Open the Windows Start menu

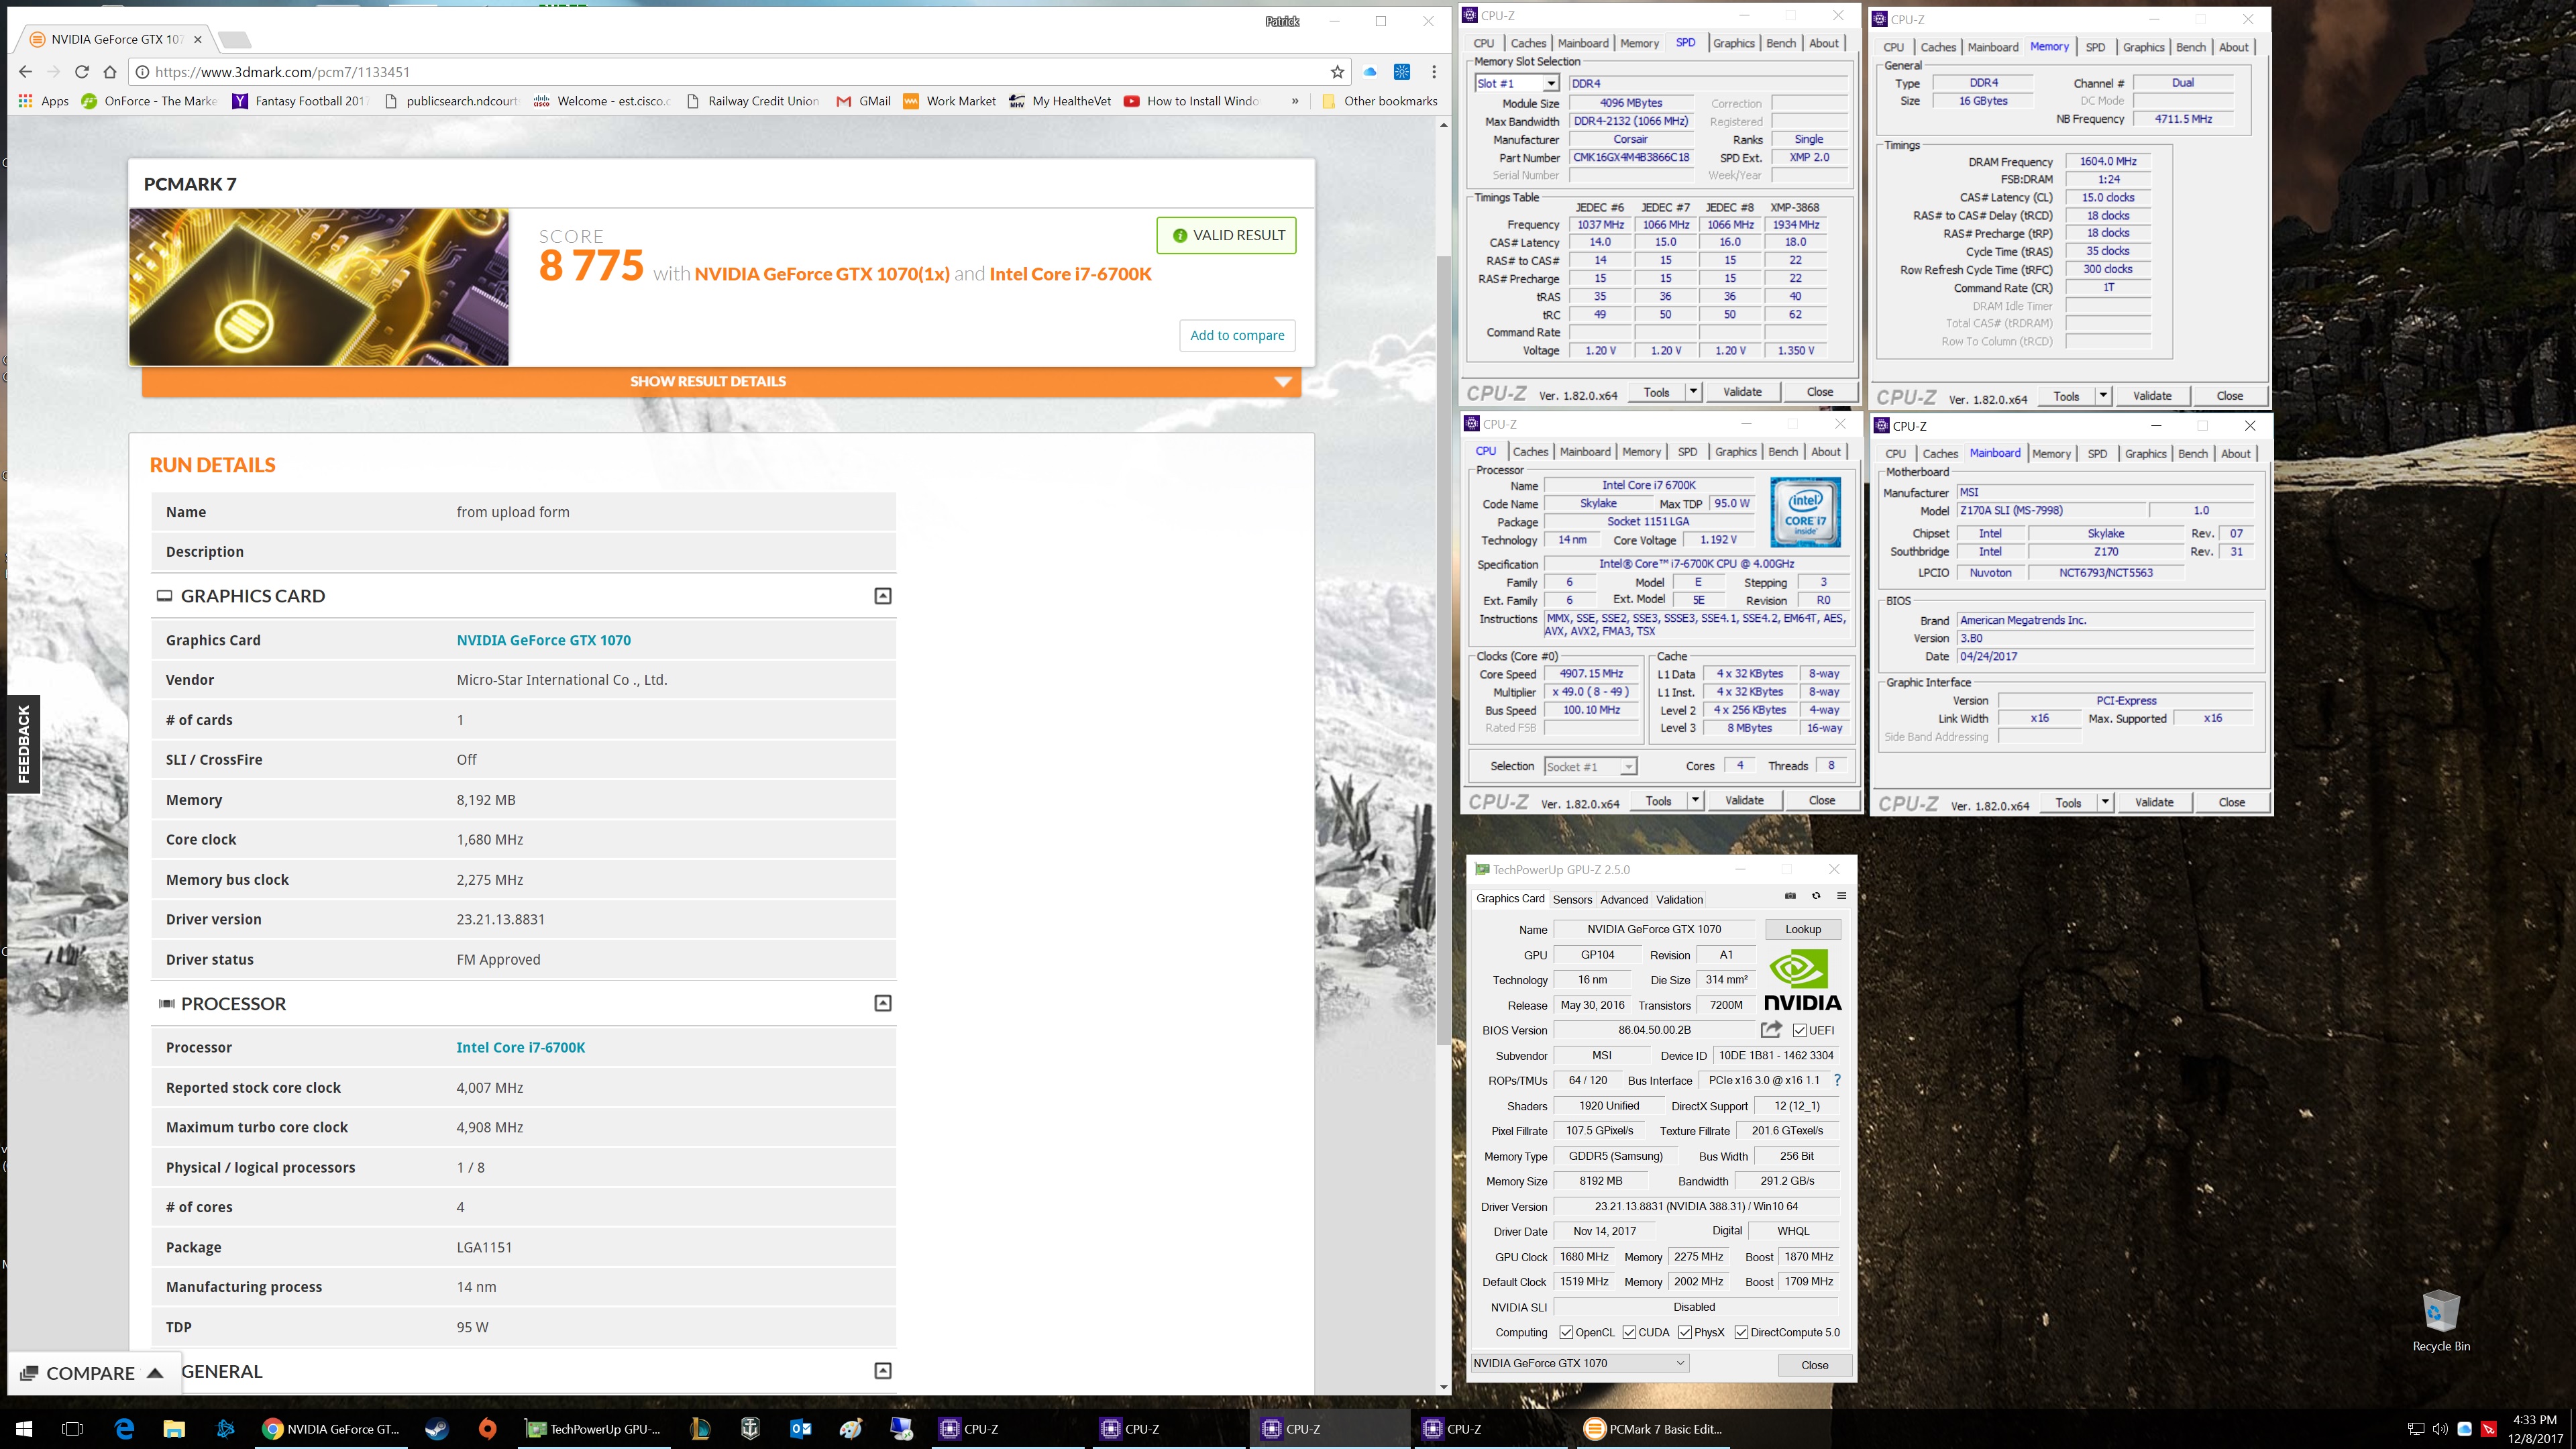(x=24, y=1429)
